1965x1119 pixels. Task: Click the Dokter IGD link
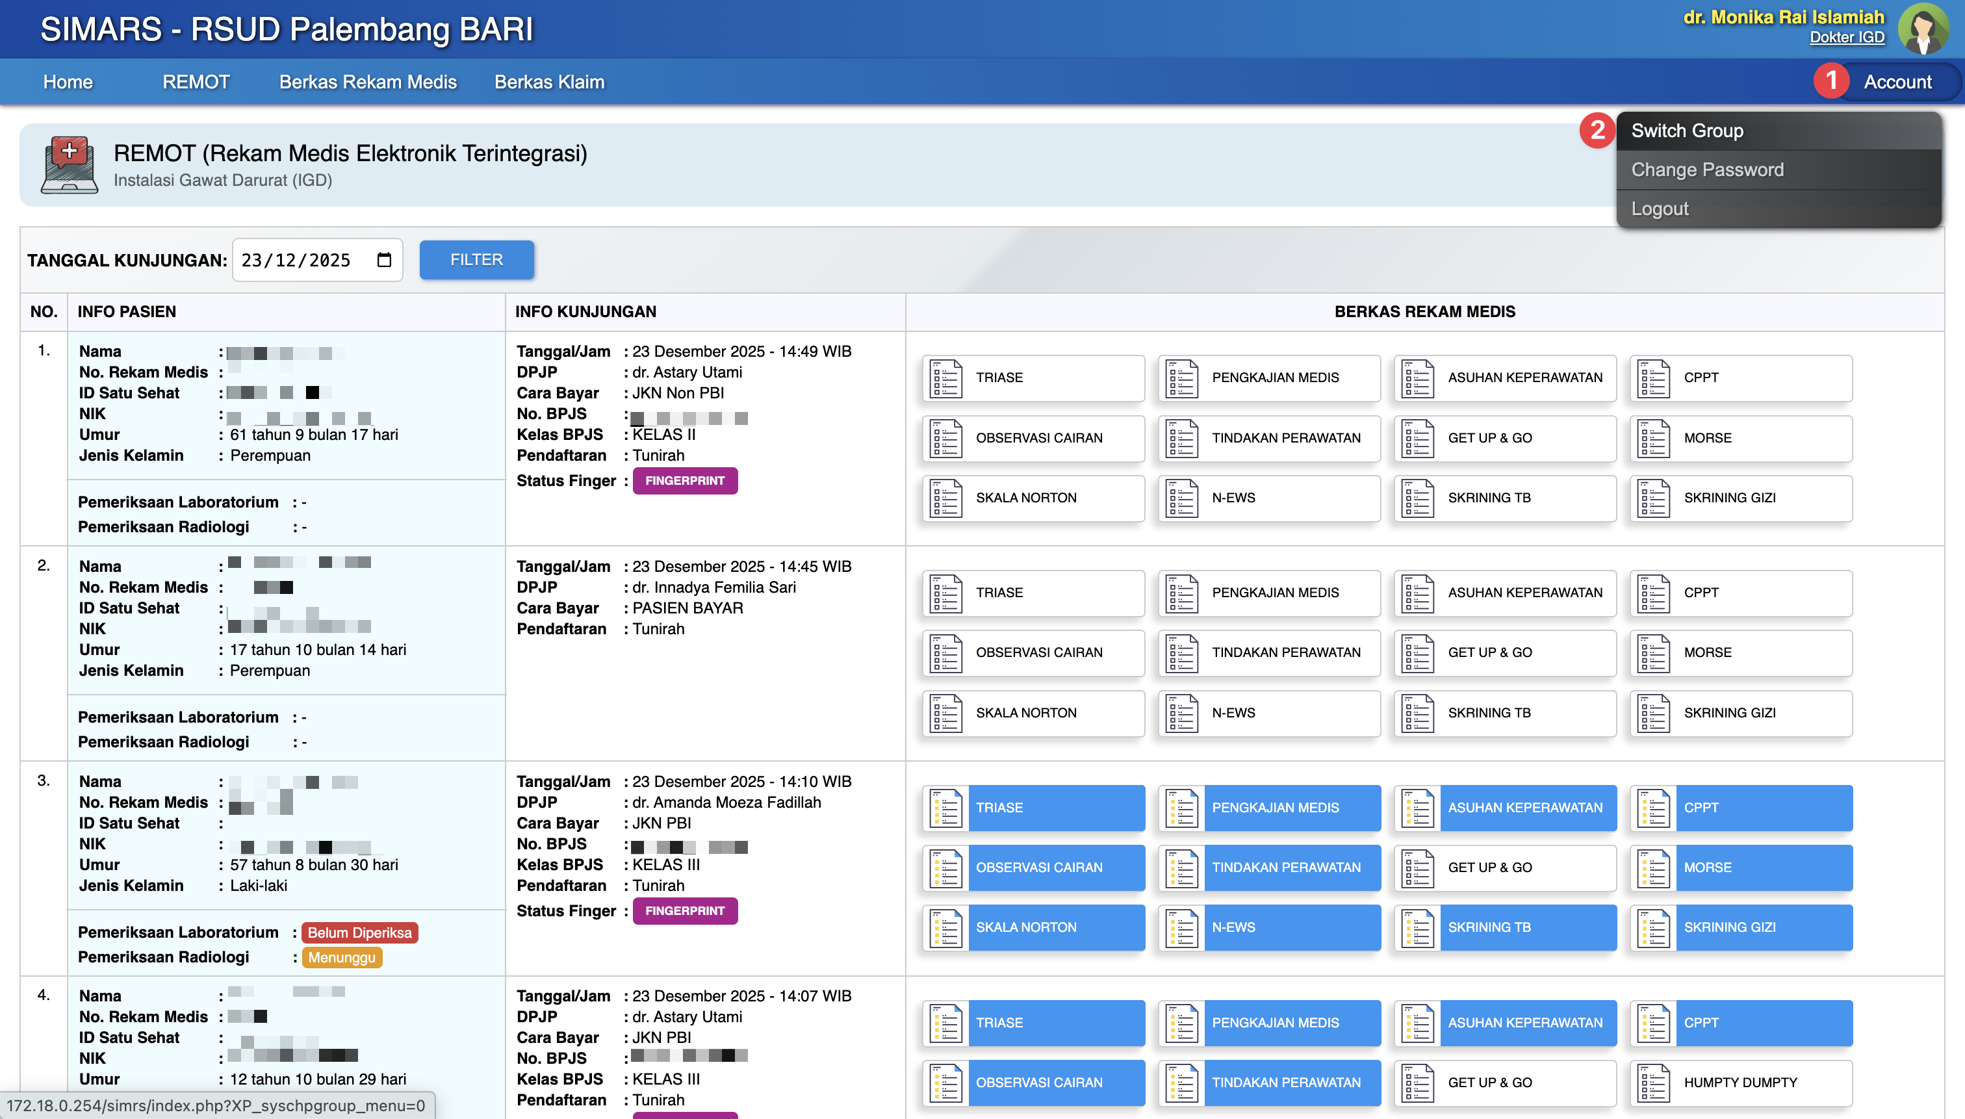(1846, 37)
